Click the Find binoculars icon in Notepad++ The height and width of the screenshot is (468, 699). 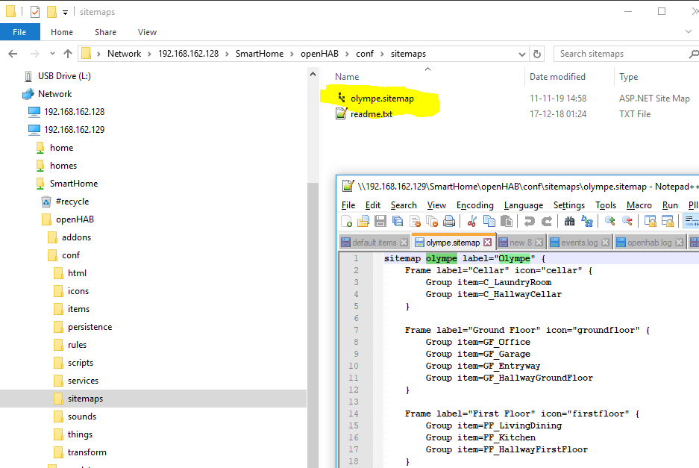(569, 221)
